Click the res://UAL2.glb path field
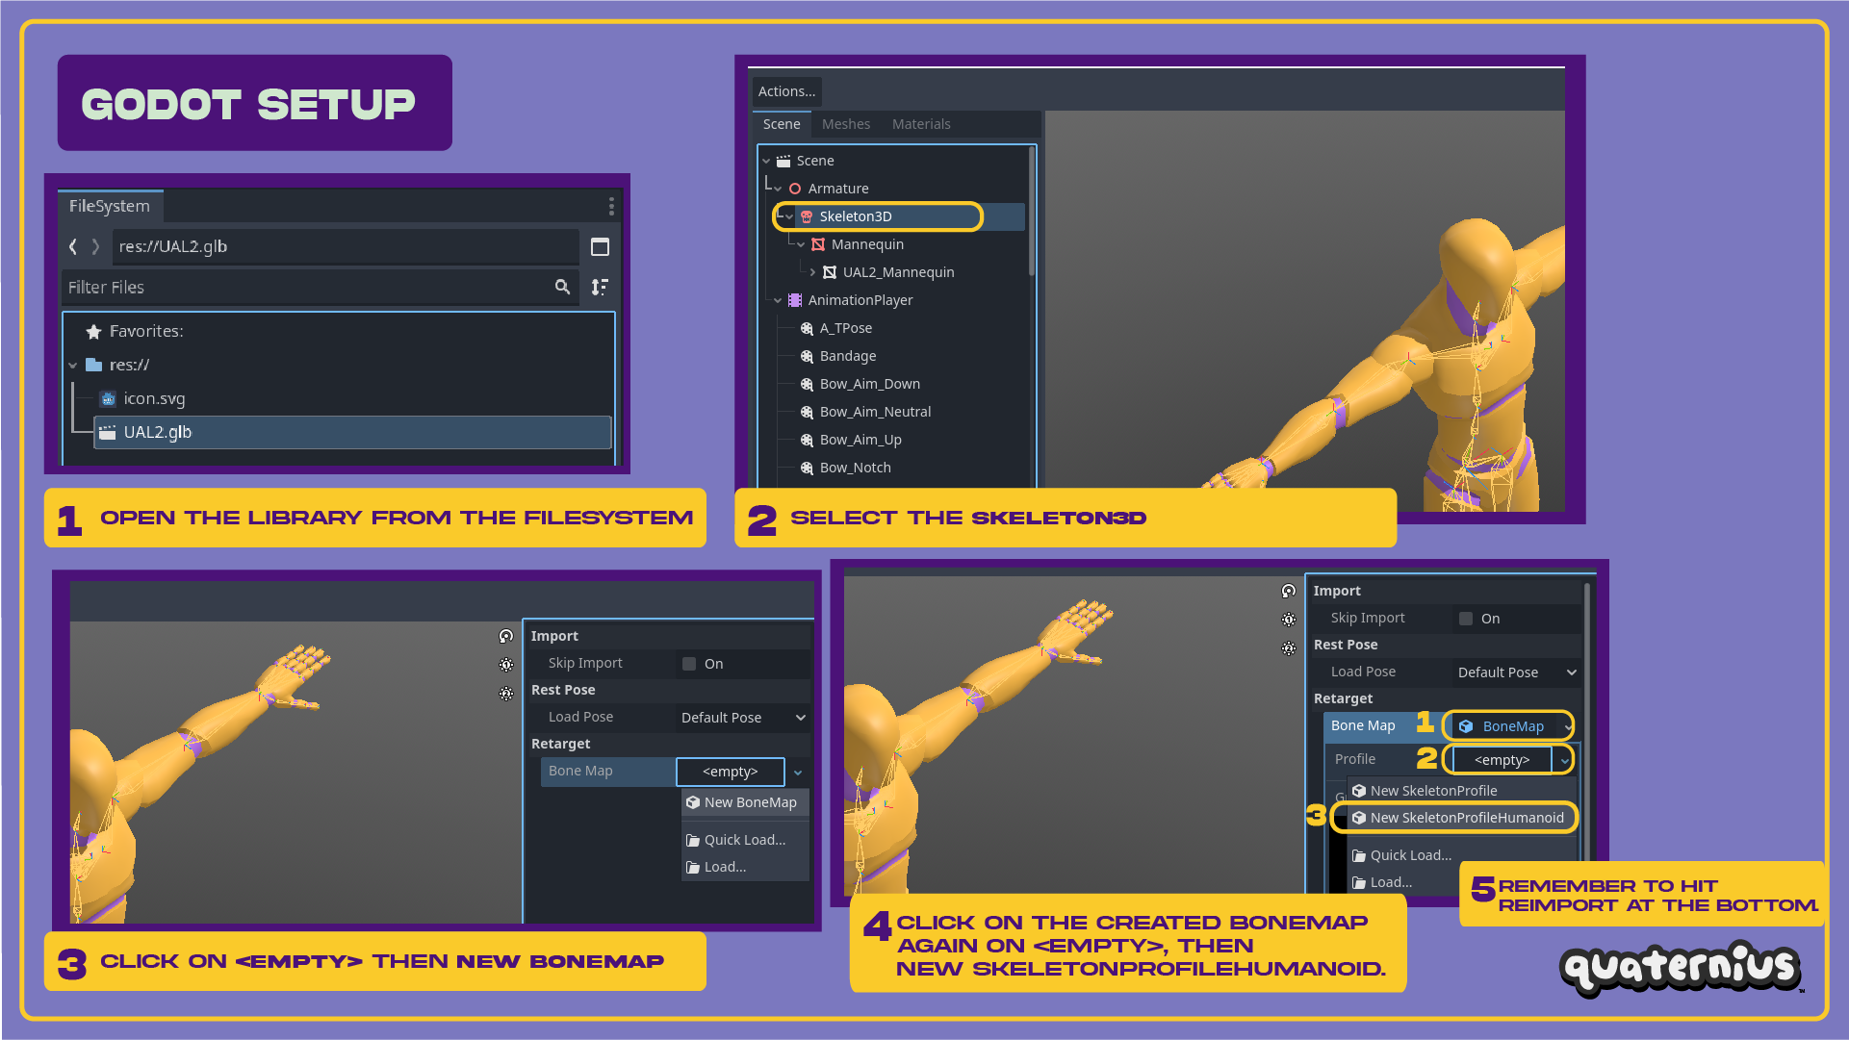1849x1040 pixels. coord(346,247)
